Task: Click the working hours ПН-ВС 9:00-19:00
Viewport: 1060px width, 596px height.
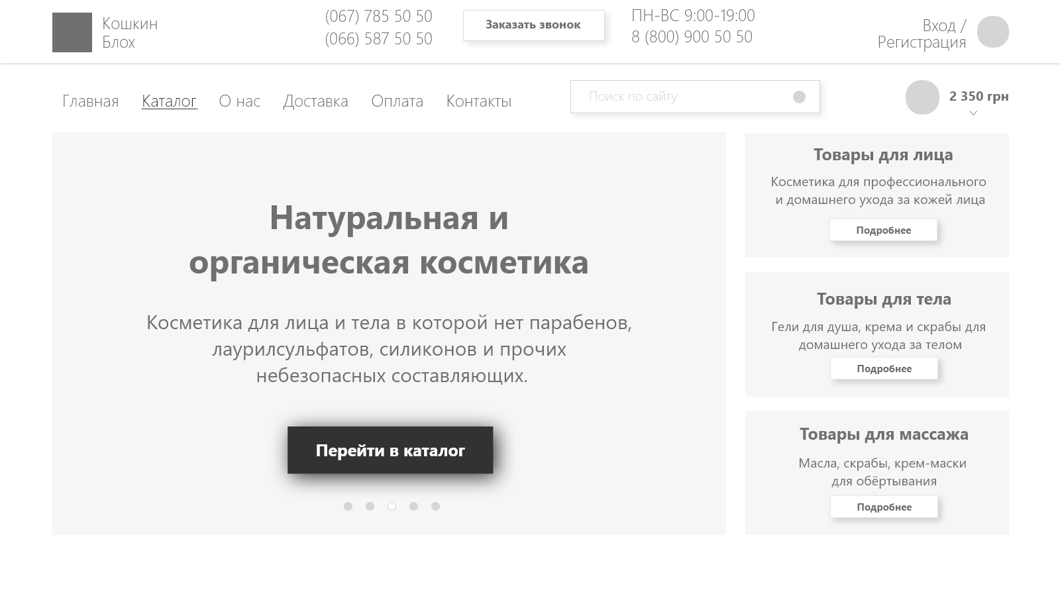Action: pos(693,15)
